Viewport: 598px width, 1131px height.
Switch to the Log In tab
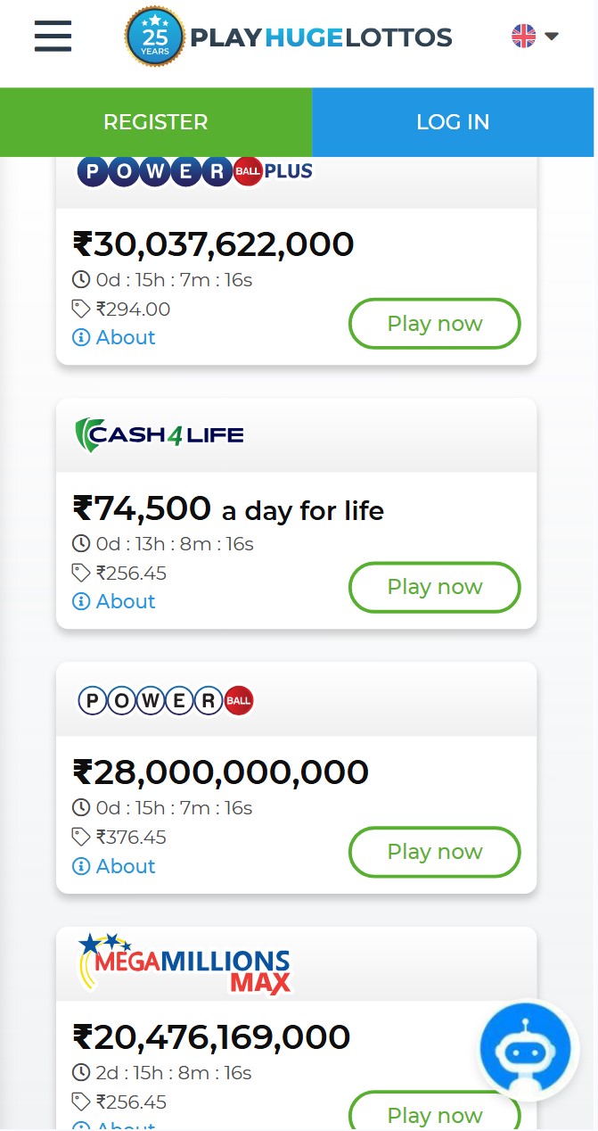point(453,122)
